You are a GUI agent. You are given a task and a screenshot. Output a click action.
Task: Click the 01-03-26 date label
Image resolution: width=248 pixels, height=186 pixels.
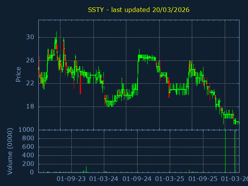tap(235, 179)
